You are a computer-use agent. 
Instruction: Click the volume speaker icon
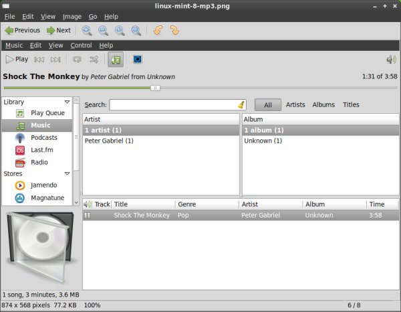point(391,60)
